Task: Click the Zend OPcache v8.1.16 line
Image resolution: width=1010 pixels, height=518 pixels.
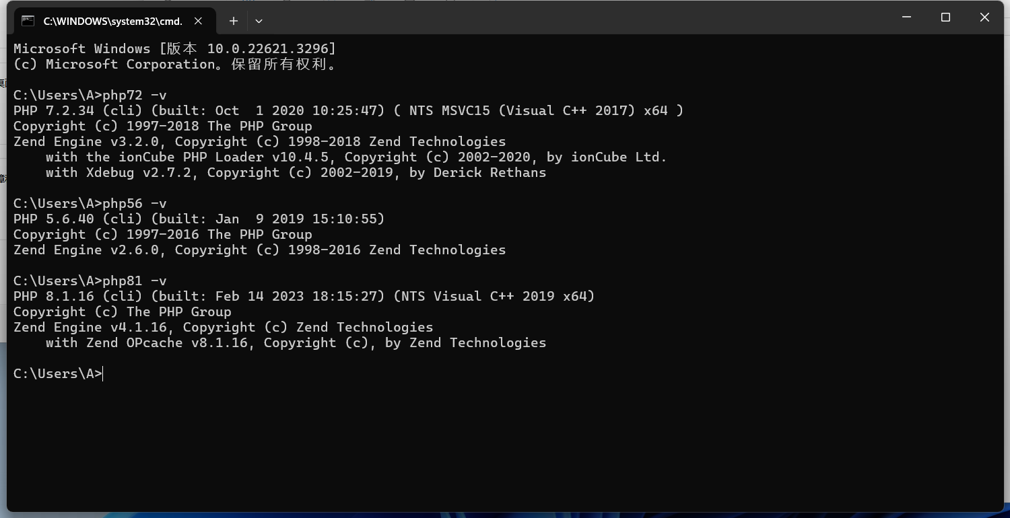Action: click(296, 342)
